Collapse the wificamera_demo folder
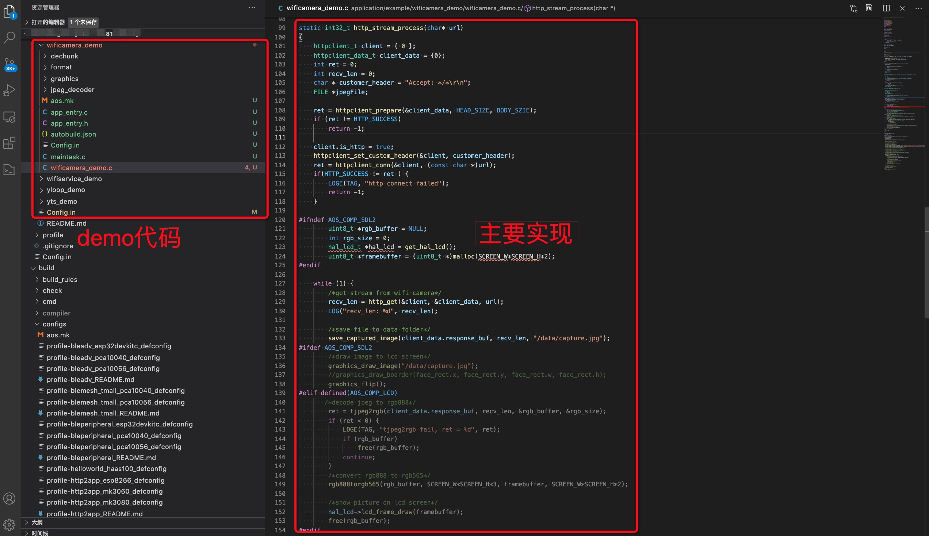This screenshot has width=929, height=536. coord(41,45)
